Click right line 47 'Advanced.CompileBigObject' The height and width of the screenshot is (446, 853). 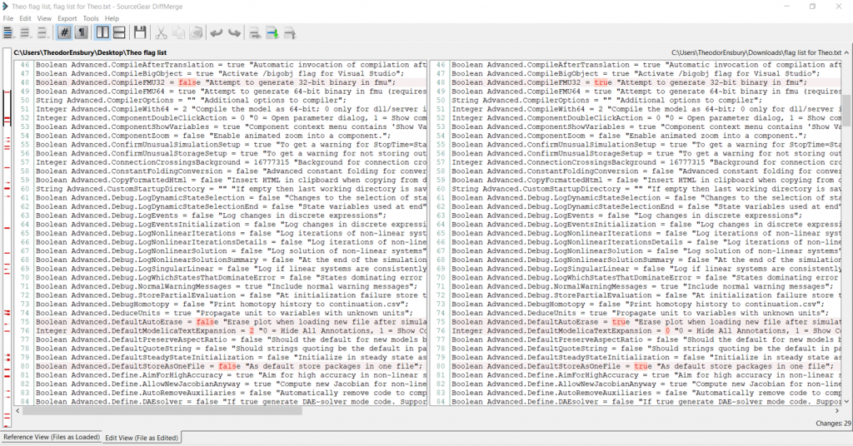[x=542, y=73]
